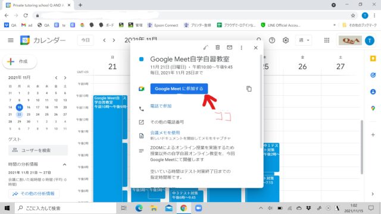Open その他の電話番号 link
This screenshot has width=381, height=214.
[x=167, y=122]
